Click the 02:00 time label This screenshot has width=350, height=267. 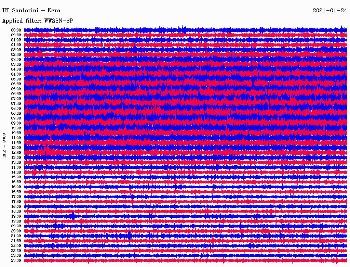(16, 50)
